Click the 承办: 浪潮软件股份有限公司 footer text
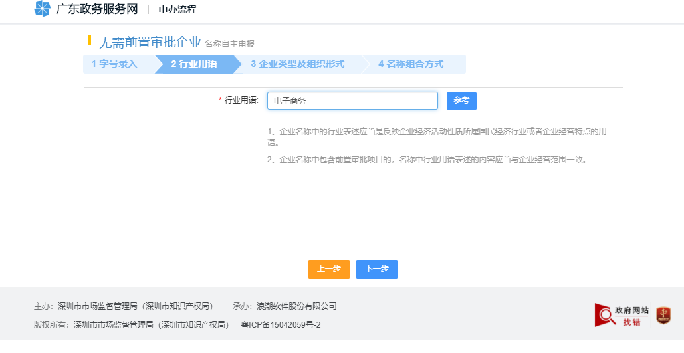The height and width of the screenshot is (353, 684). coord(285,306)
